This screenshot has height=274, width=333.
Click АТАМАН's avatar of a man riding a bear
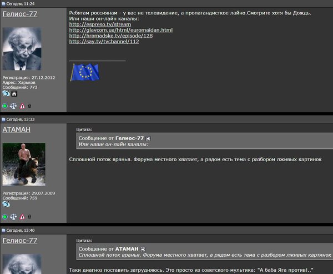coord(24,164)
